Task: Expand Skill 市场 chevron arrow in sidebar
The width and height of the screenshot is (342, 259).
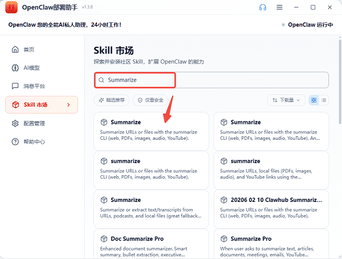Action: pos(68,105)
